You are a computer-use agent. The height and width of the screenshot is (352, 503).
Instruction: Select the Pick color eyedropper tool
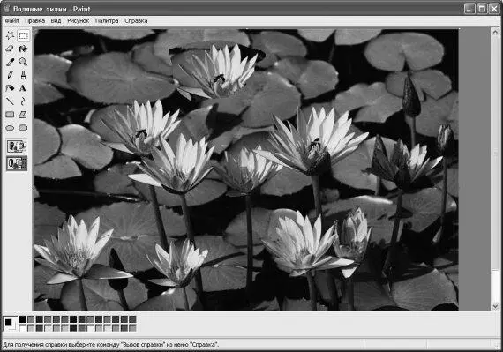[10, 62]
